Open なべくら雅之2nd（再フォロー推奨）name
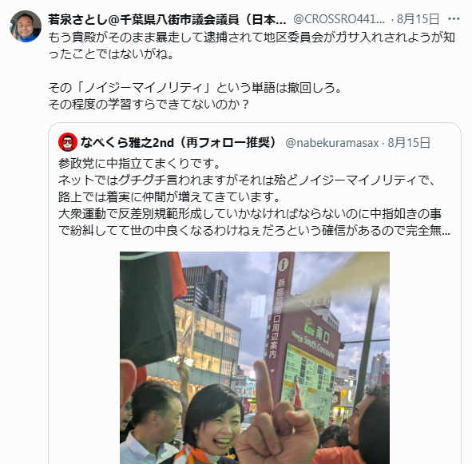This screenshot has width=472, height=464. pos(178,142)
